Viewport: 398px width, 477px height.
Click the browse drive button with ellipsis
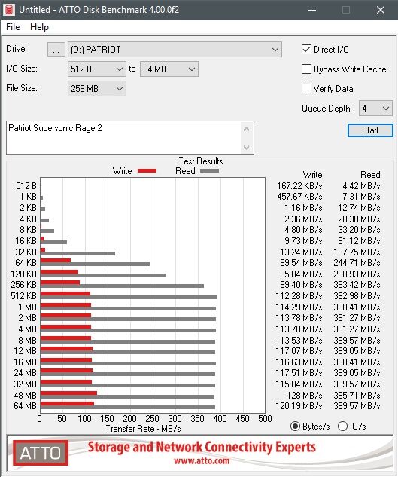coord(56,50)
